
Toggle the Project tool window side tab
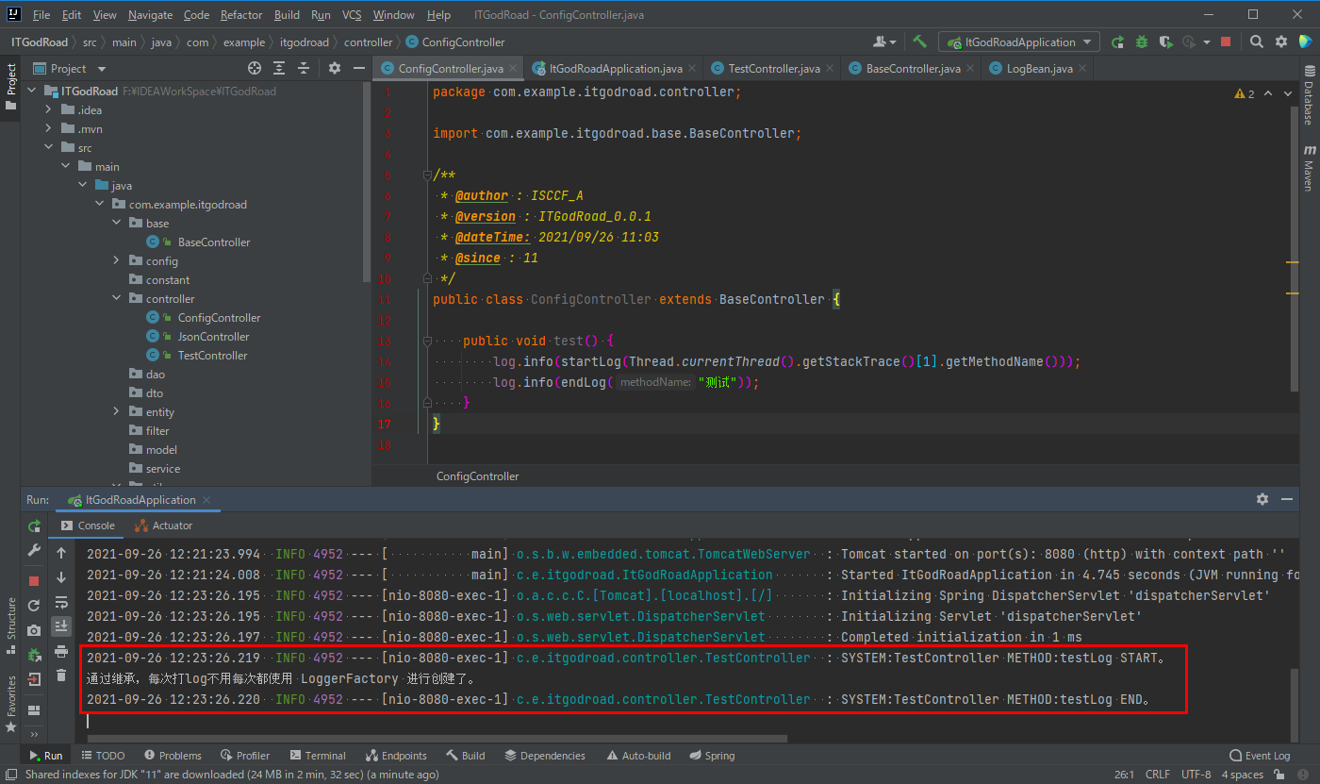pyautogui.click(x=10, y=86)
